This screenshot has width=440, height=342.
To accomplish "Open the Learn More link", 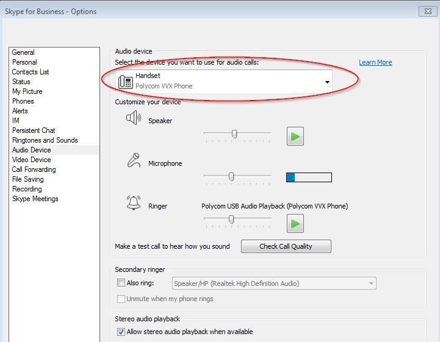I will tap(375, 62).
